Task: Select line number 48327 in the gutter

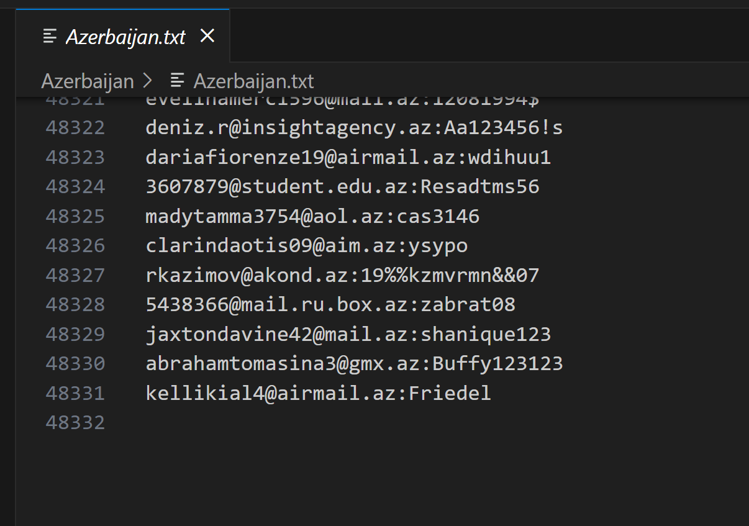Action: [75, 276]
